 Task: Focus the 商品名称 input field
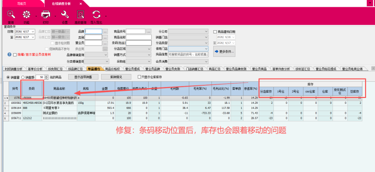coord(139,37)
